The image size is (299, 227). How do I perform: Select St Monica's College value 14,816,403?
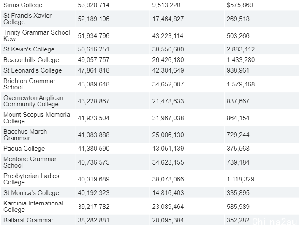point(168,193)
